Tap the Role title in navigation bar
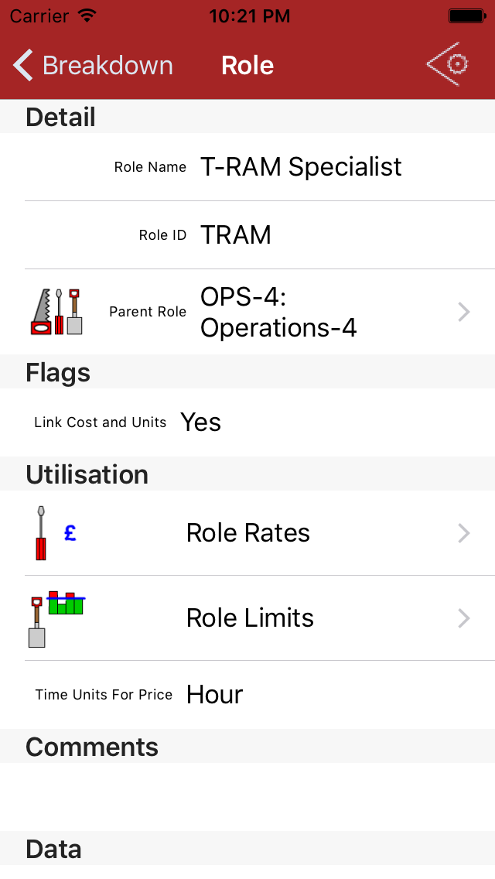495x879 pixels. [x=247, y=66]
